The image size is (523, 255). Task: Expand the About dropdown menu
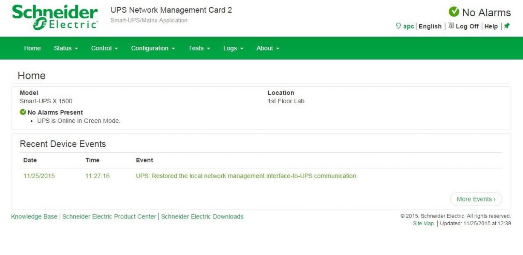[268, 48]
